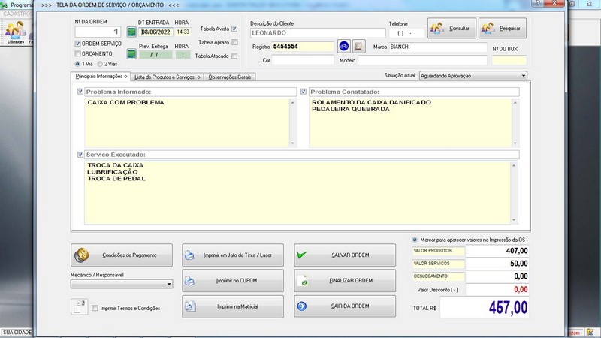Click document icon beside Imprimir Termos
The height and width of the screenshot is (338, 601).
(80, 307)
